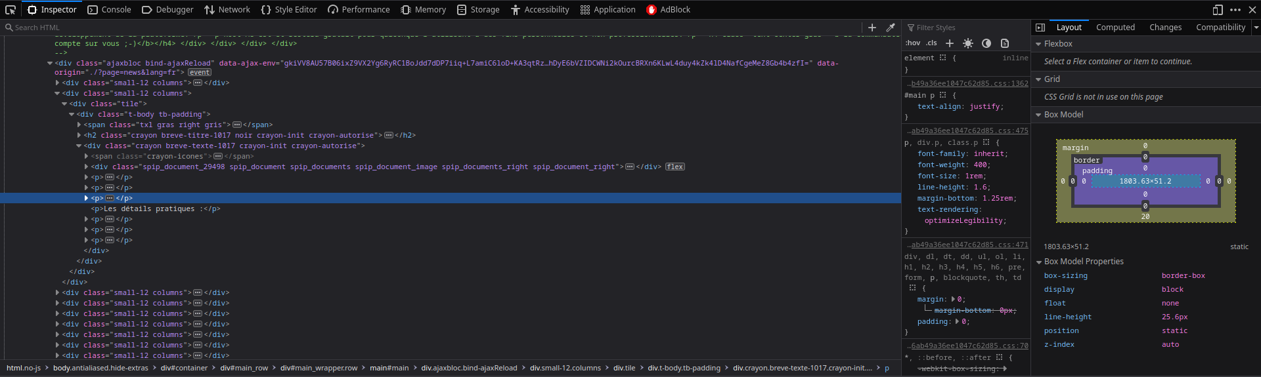Open stylesheet link ending css:1362

[x=968, y=84]
